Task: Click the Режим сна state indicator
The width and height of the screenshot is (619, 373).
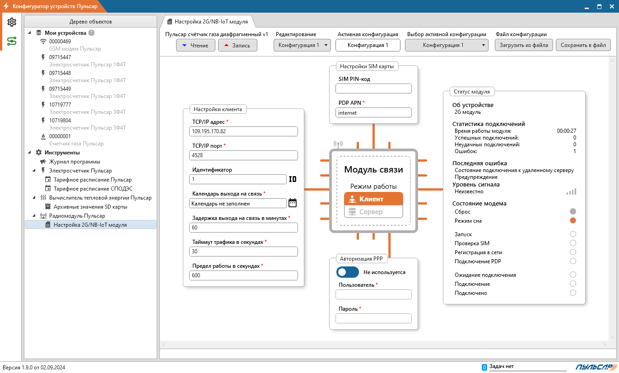Action: click(x=573, y=221)
